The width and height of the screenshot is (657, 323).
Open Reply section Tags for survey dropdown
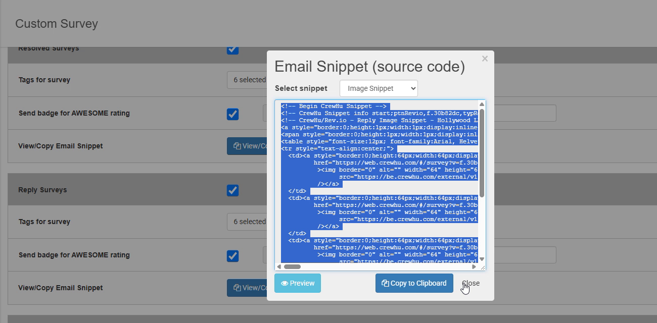(247, 222)
